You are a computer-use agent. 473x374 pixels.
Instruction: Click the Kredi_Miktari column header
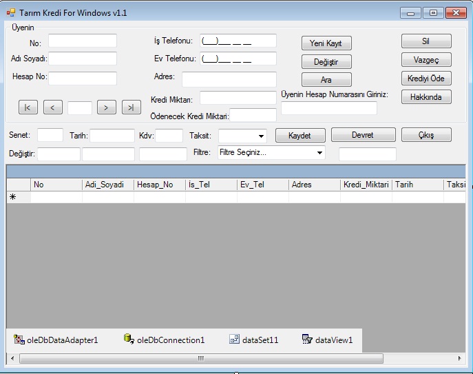click(366, 185)
